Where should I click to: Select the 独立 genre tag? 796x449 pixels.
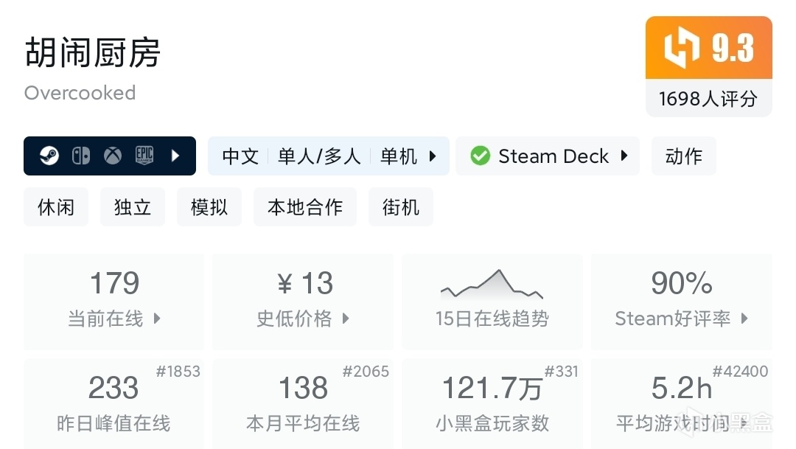pos(133,207)
